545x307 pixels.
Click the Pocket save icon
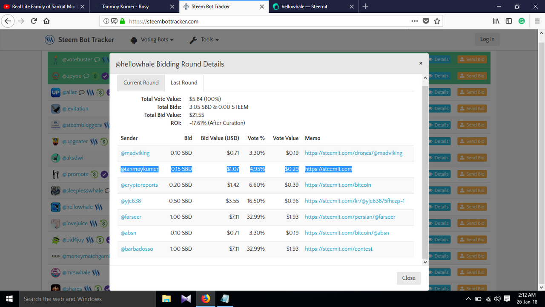(x=426, y=21)
